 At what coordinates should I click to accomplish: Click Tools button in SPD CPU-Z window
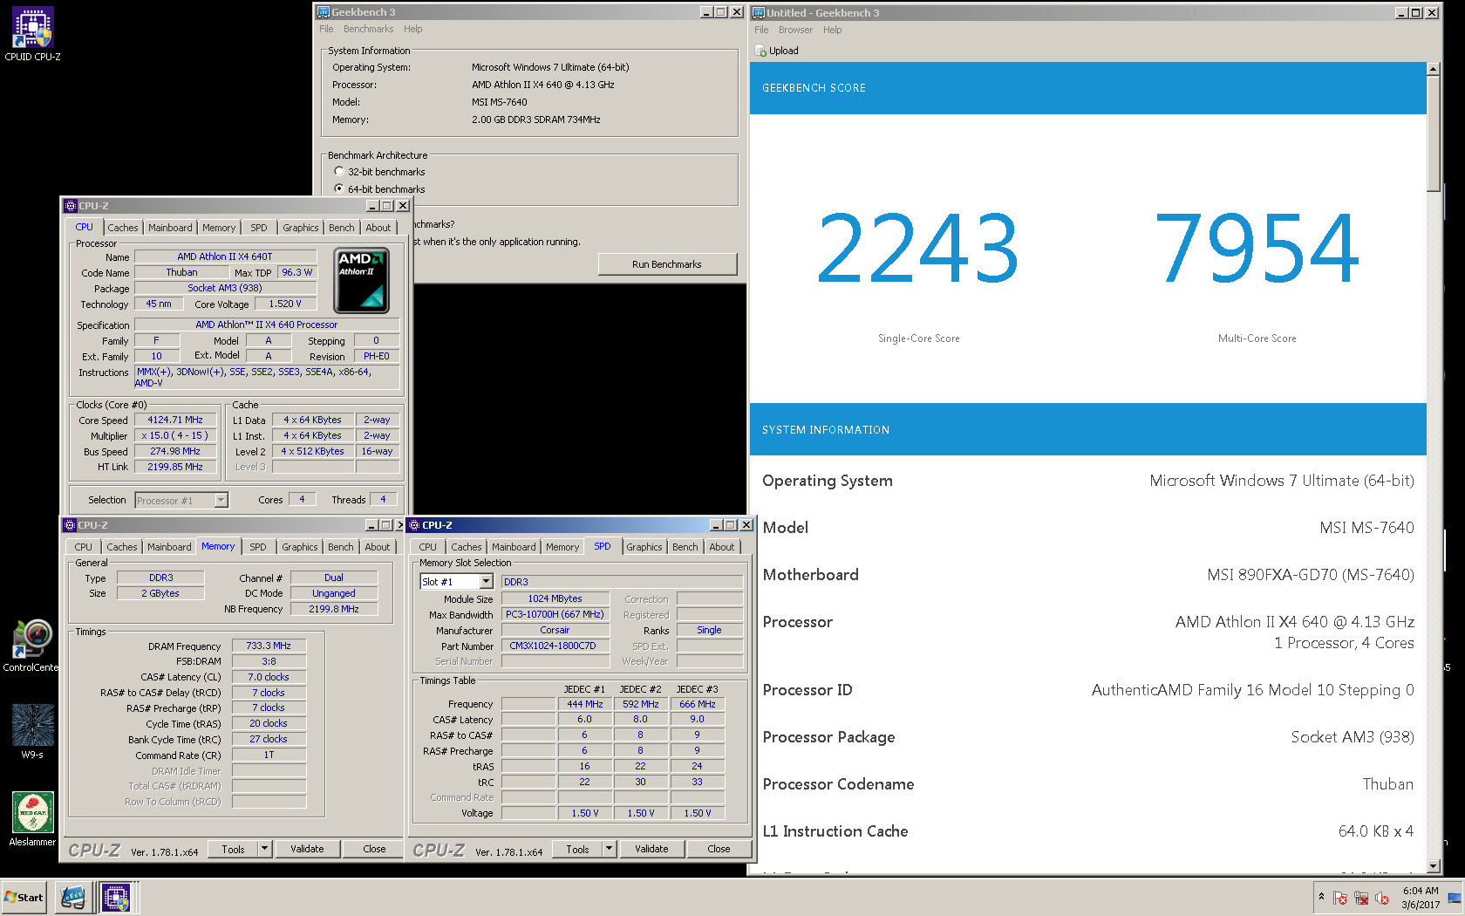[577, 849]
